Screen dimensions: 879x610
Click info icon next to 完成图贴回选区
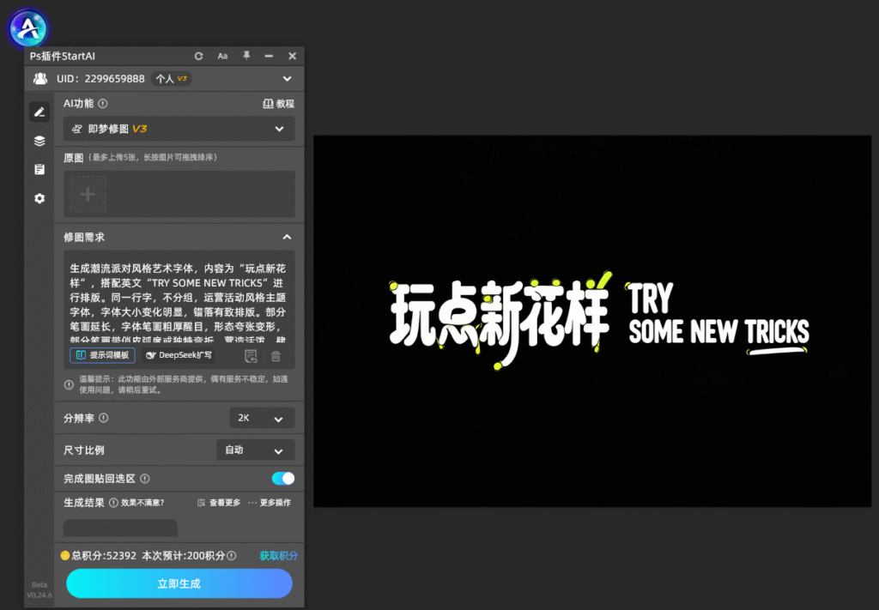tap(144, 479)
